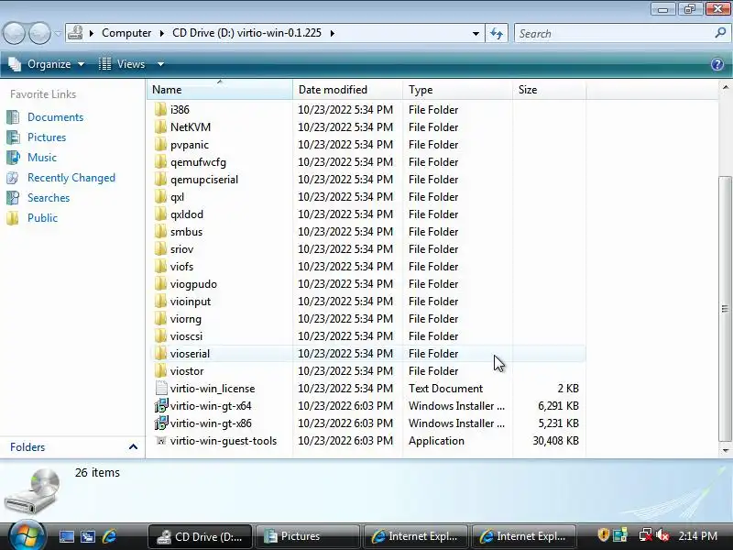Screen dimensions: 733x550
Task: Click the scrollbar up arrow
Action: tap(725, 87)
